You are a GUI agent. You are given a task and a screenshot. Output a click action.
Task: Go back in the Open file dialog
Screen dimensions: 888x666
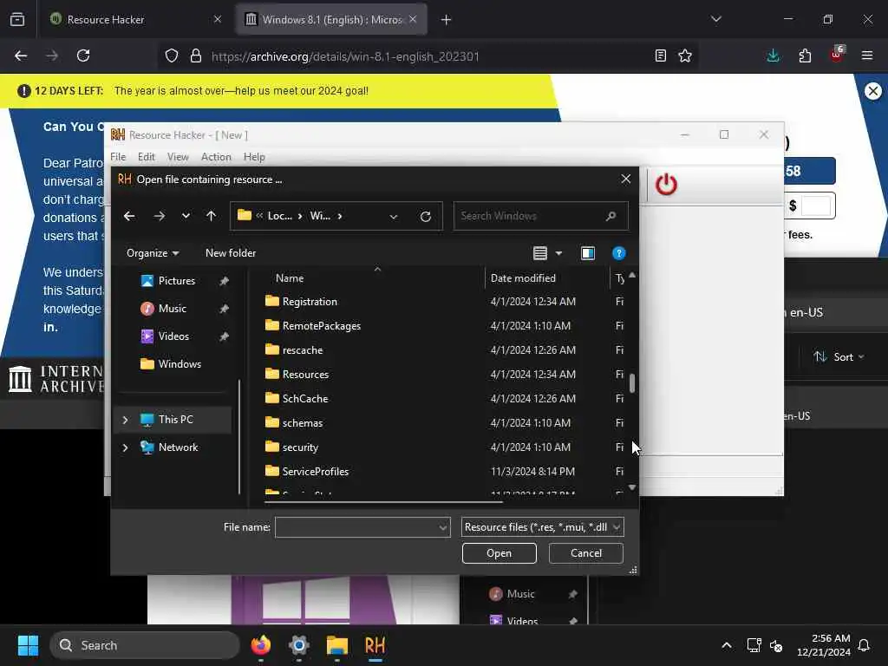click(x=129, y=216)
